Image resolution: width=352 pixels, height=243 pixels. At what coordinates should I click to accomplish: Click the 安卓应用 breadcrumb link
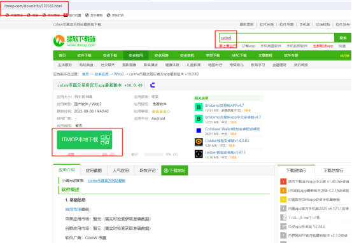101,74
